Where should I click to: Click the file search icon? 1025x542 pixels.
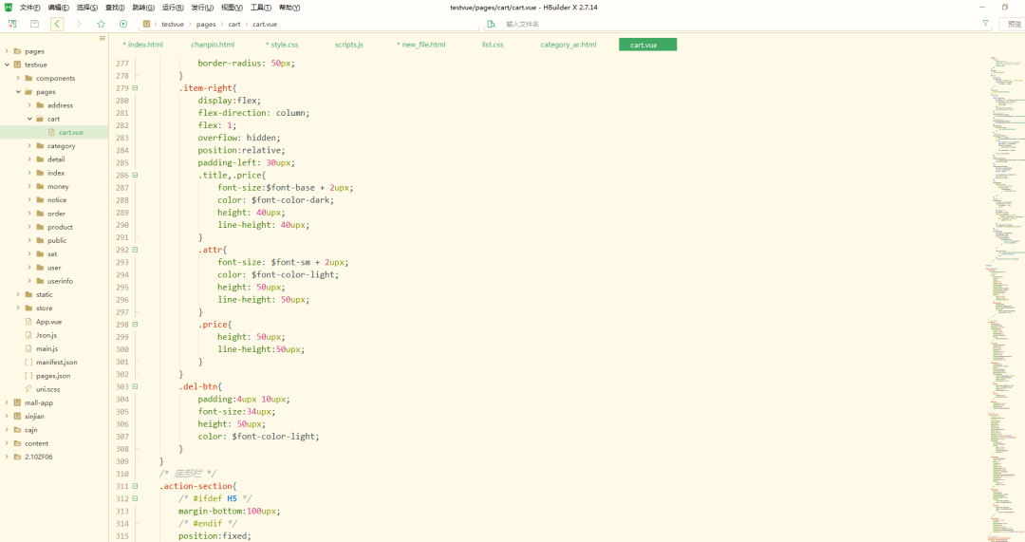[491, 24]
